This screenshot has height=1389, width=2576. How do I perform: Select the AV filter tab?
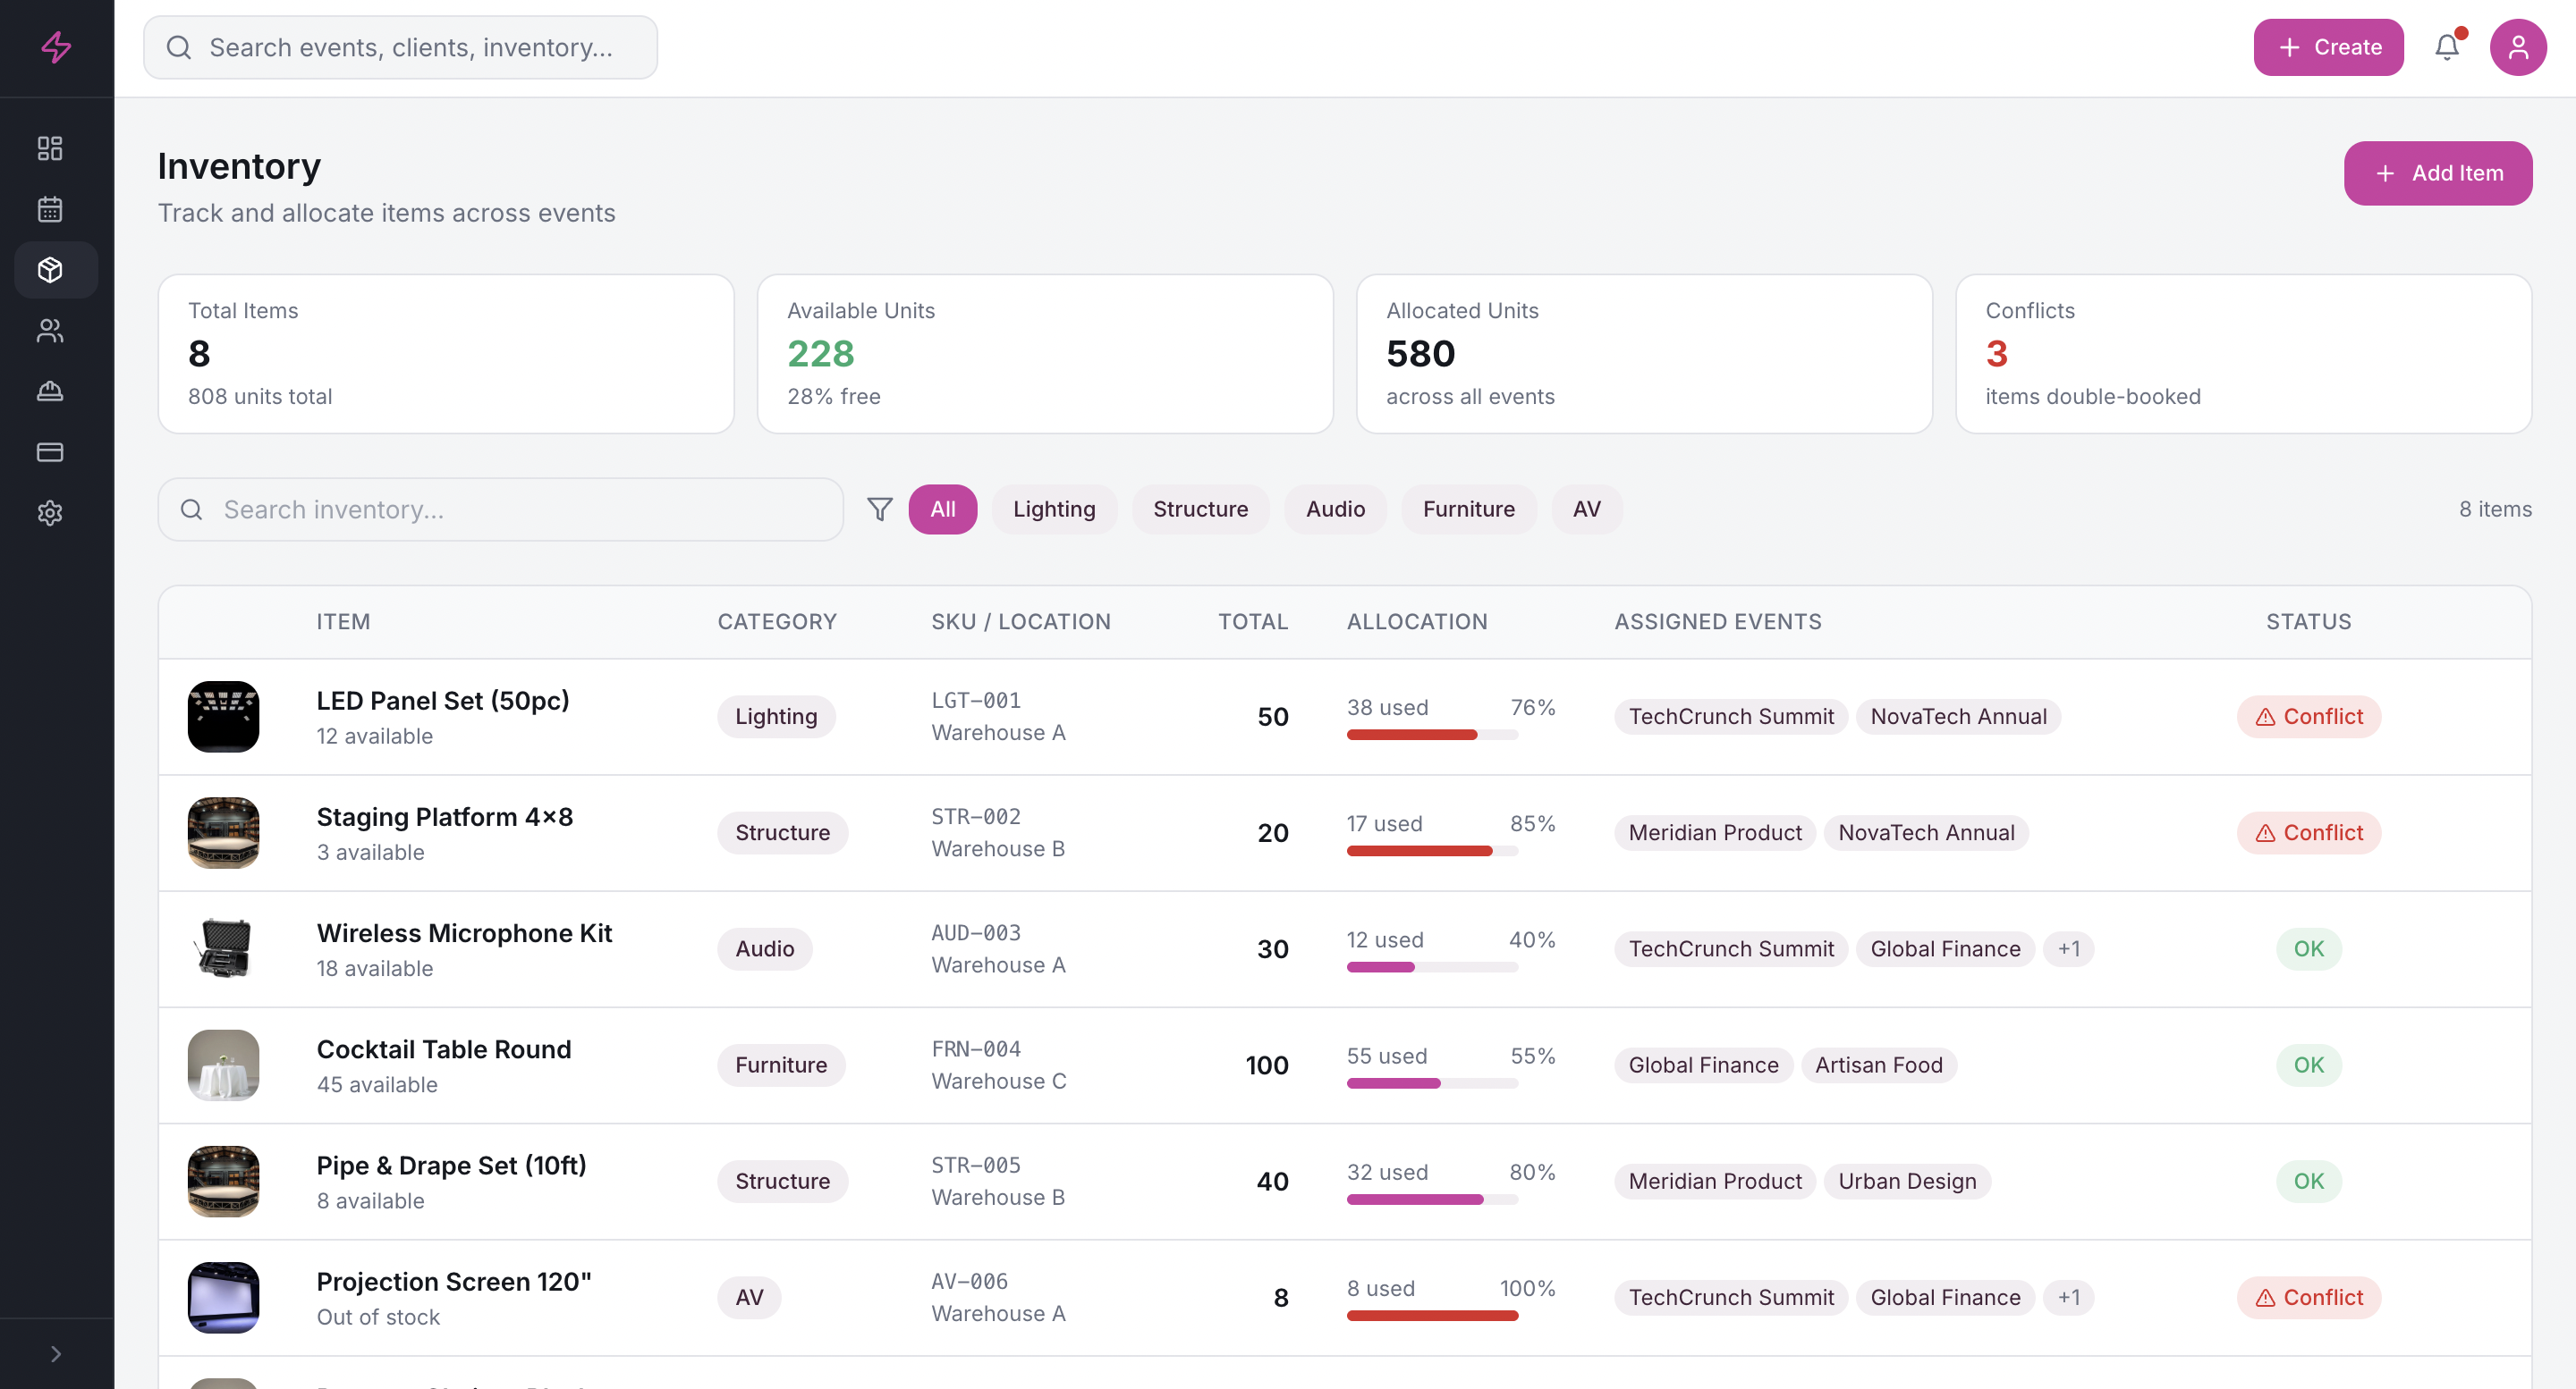(x=1586, y=509)
